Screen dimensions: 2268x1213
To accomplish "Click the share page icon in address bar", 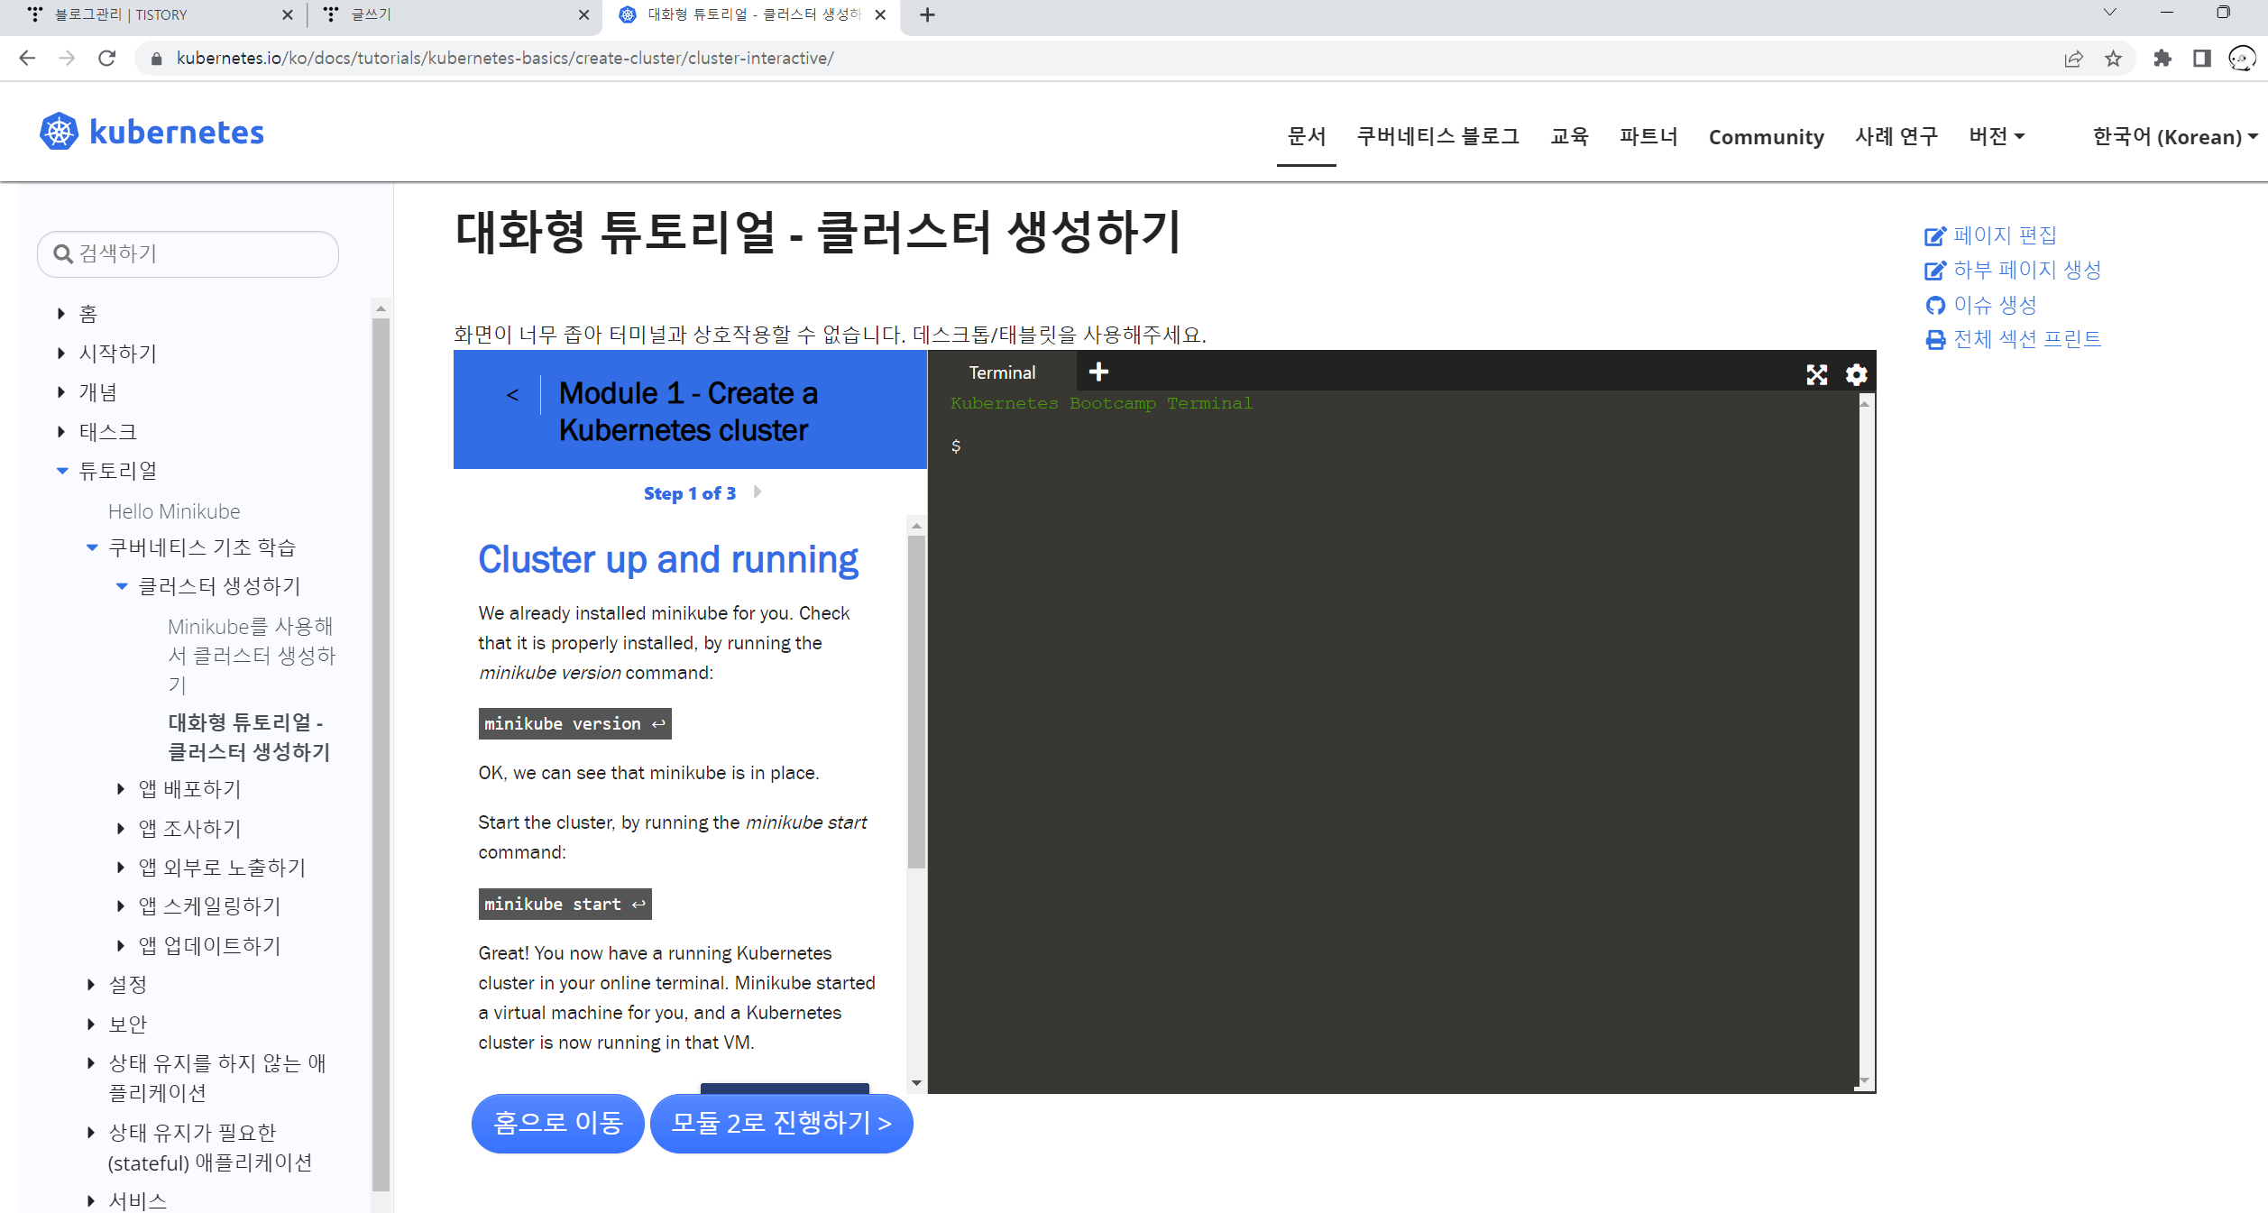I will pos(2073,59).
